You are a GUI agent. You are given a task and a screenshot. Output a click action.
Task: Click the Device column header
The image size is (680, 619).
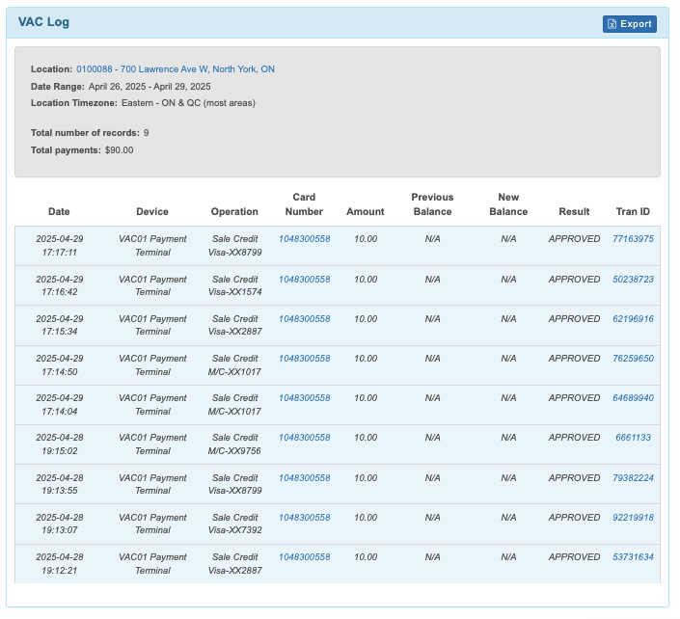(x=152, y=211)
